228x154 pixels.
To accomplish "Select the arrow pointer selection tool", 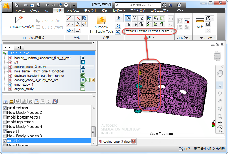I will pyautogui.click(x=128, y=18).
